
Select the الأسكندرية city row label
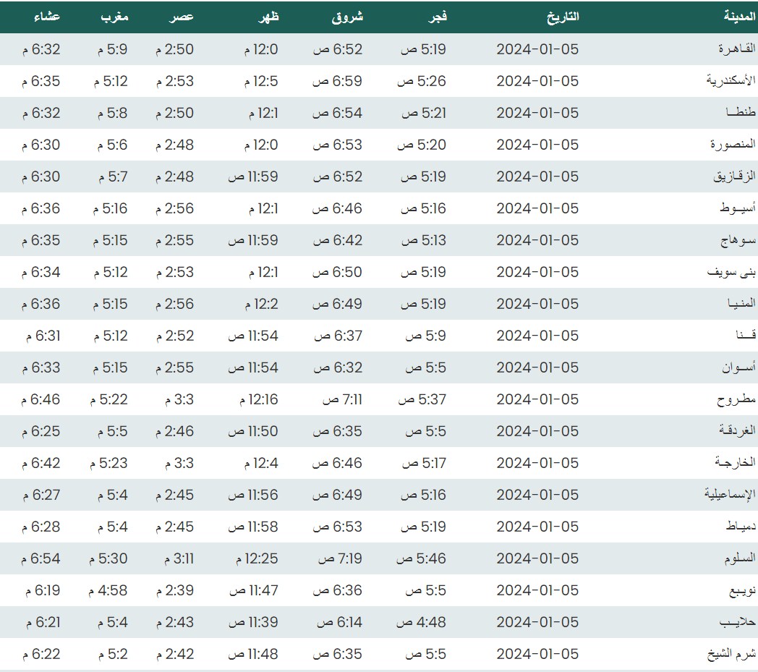(x=731, y=81)
